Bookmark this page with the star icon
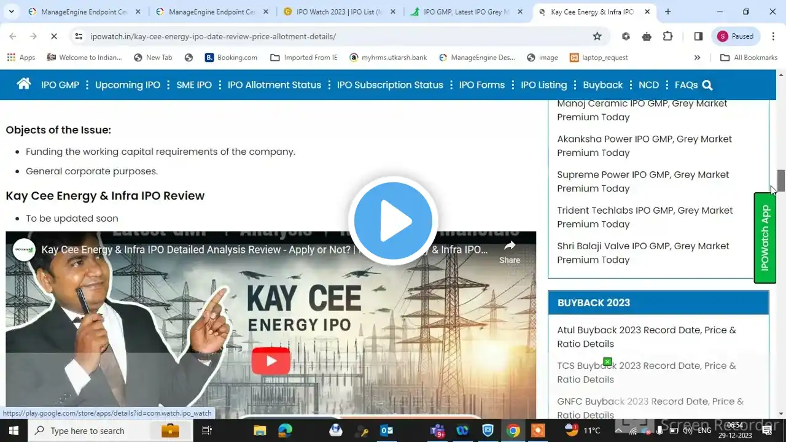Screen dimensions: 786x442 click(597, 36)
